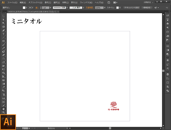Image resolution: width=171 pixels, height=130 pixels.
Task: Click the ドキュメント設定 button
Action: [x=132, y=8]
